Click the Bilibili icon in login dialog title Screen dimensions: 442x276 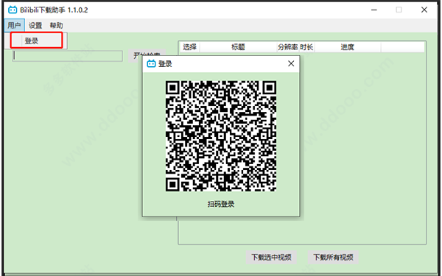151,63
